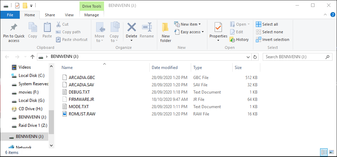Select the ROMLIST.RAW file

tap(82, 114)
